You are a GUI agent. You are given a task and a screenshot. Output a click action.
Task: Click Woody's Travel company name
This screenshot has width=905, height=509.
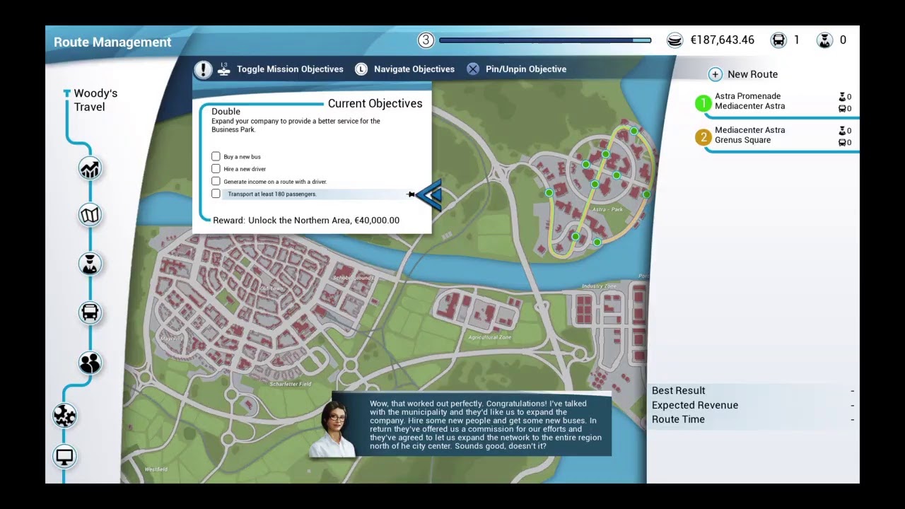click(x=95, y=100)
